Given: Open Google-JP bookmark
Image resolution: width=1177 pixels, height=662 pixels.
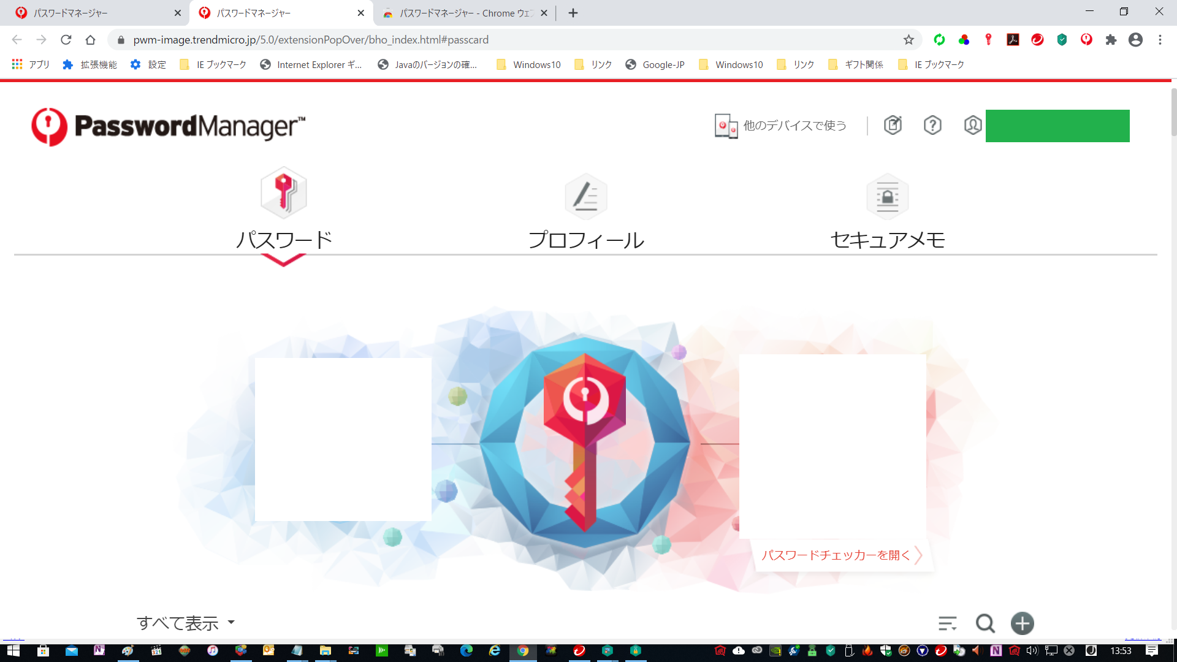Looking at the screenshot, I should [655, 64].
